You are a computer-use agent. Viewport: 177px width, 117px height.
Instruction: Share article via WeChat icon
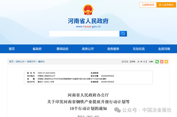(x=157, y=62)
